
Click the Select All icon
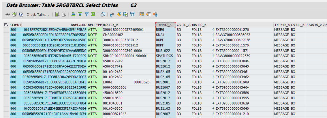tap(57, 14)
